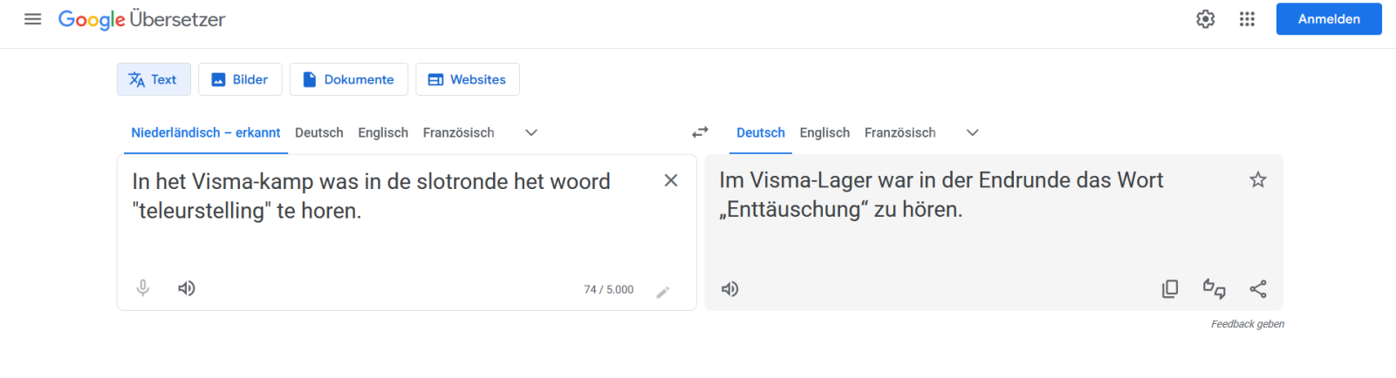Viewport: 1396px width, 378px height.
Task: Open the Google apps grid
Action: (1247, 19)
